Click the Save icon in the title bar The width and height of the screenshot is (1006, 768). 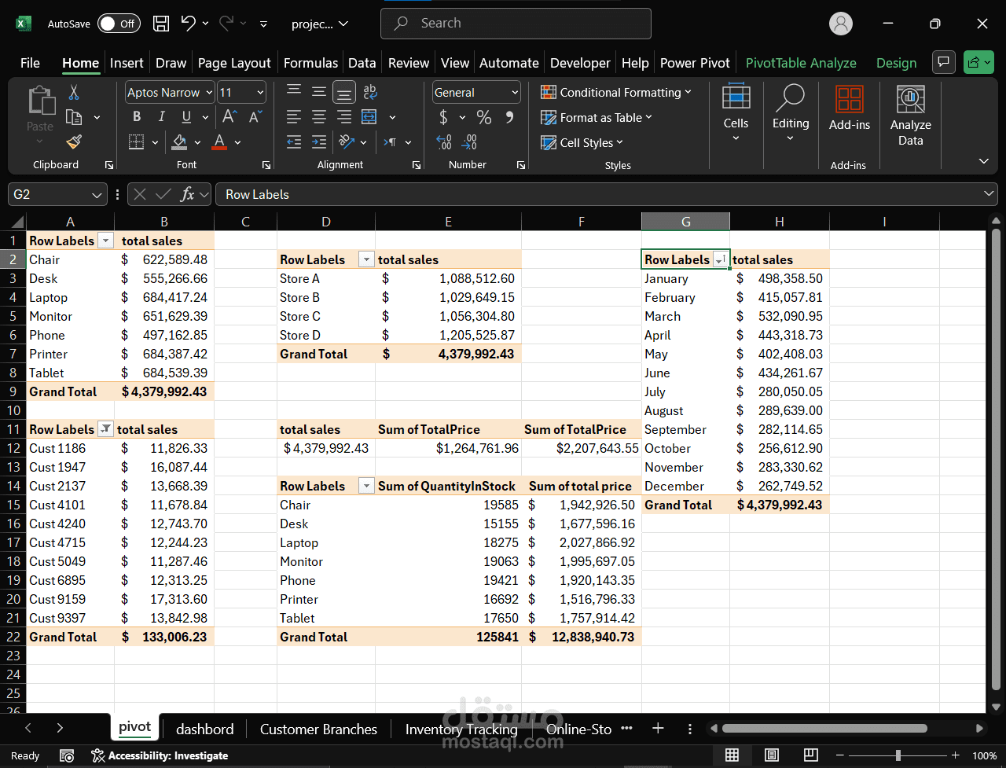[x=161, y=24]
